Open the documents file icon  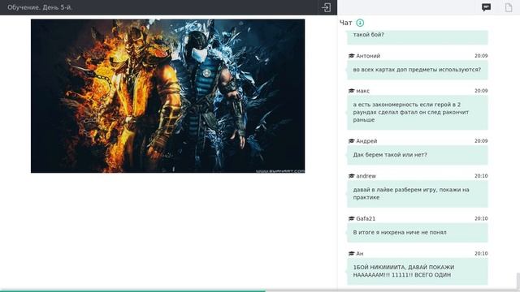click(509, 7)
